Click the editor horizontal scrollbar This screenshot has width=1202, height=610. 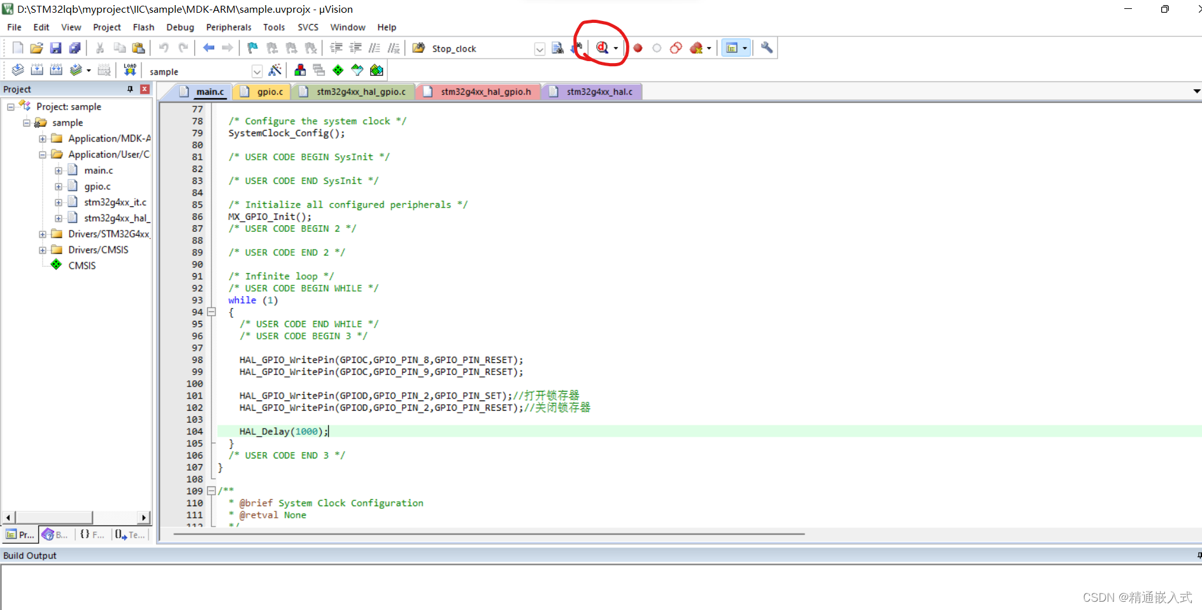click(x=489, y=534)
